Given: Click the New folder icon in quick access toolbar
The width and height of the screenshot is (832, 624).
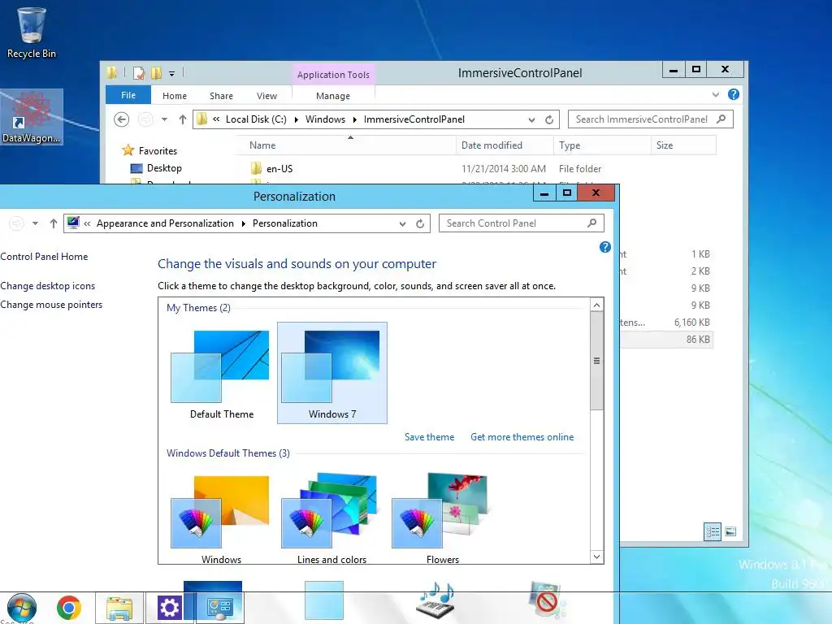Looking at the screenshot, I should tap(157, 72).
